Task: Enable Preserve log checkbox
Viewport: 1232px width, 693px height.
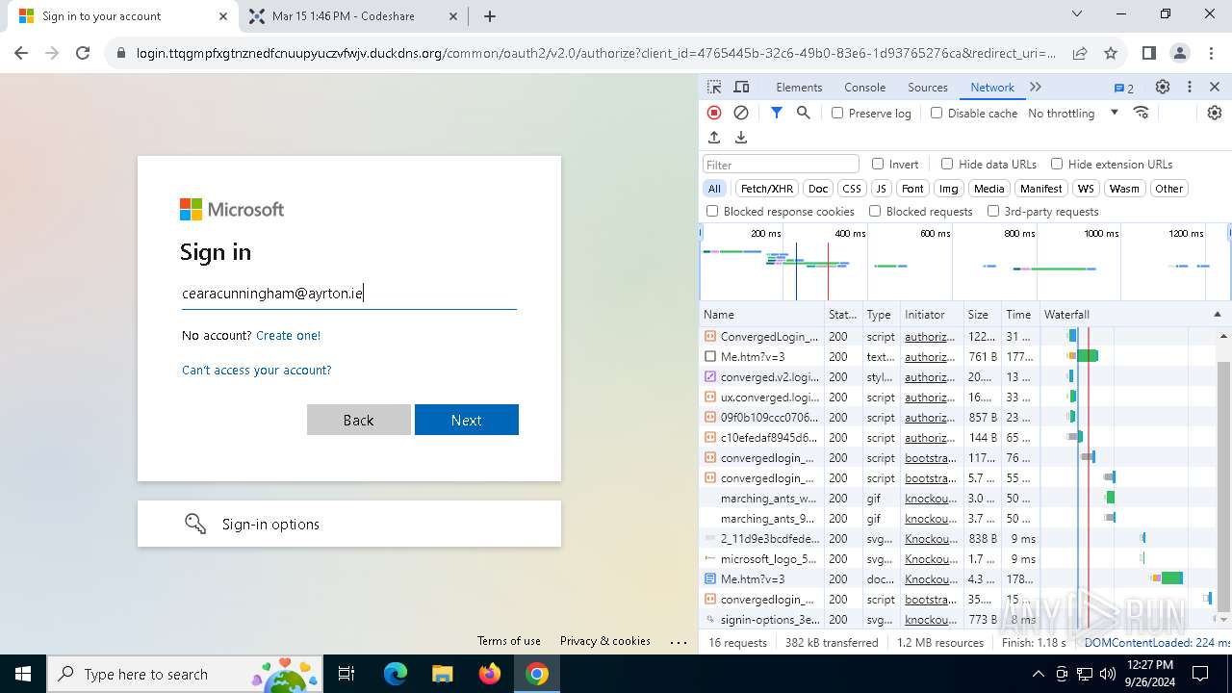Action: click(x=837, y=113)
